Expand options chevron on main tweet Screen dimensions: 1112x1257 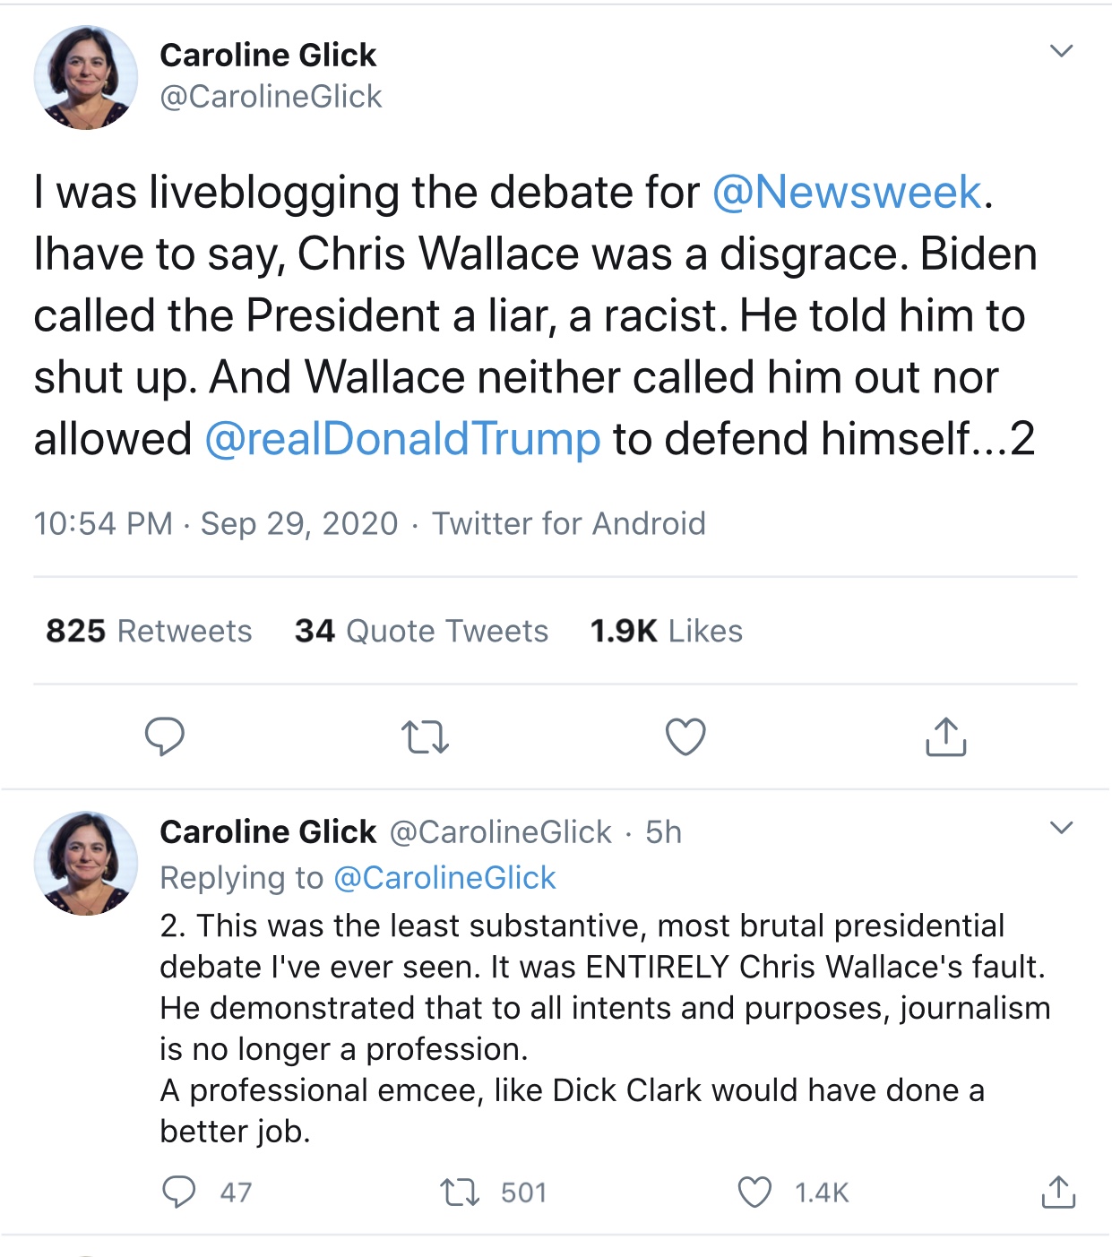coord(1061,51)
